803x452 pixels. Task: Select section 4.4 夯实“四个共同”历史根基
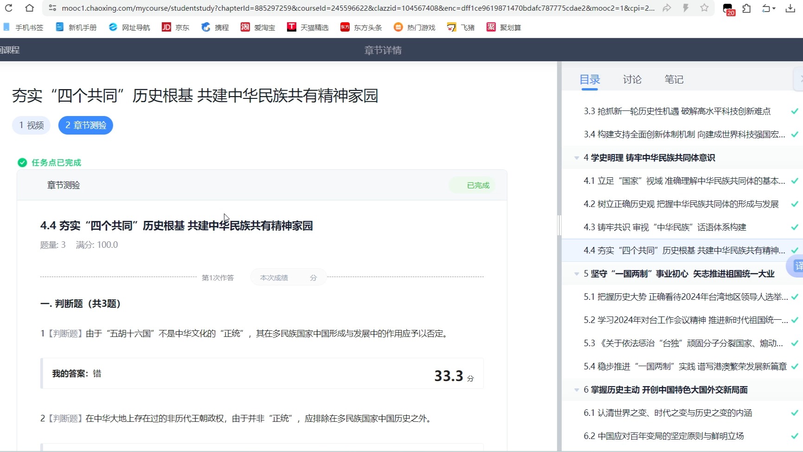click(682, 251)
